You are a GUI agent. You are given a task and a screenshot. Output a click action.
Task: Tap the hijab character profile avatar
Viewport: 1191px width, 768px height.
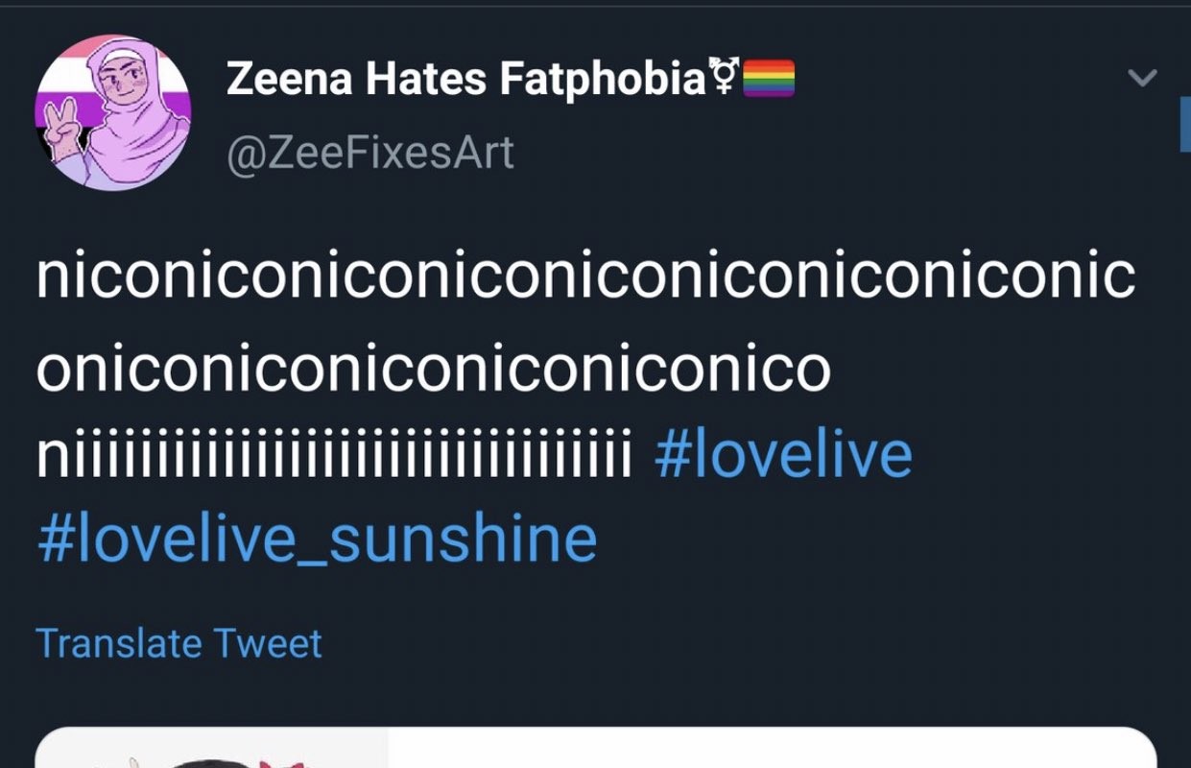pyautogui.click(x=113, y=112)
